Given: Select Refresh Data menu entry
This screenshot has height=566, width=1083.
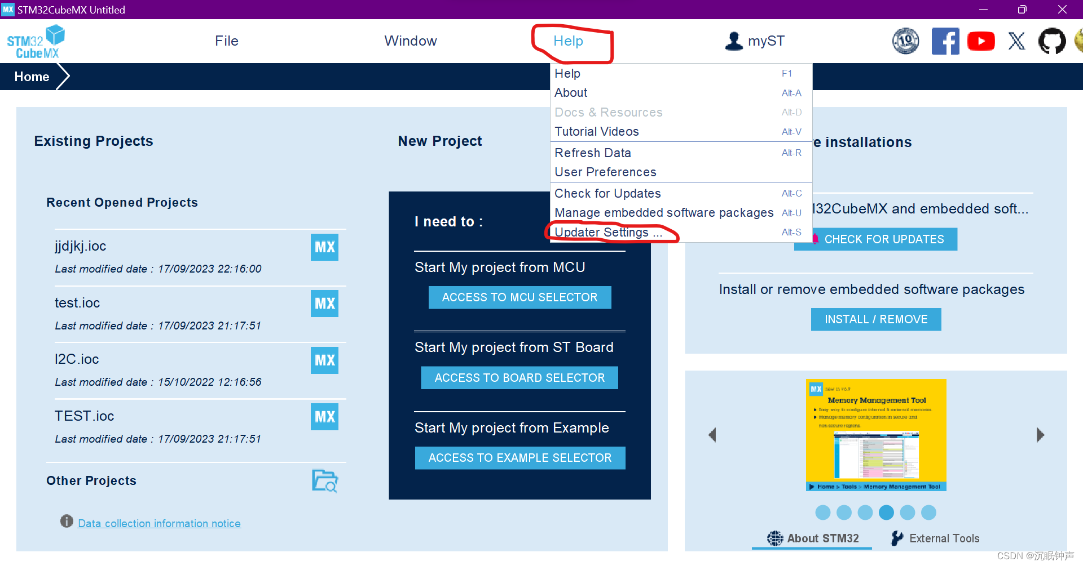Looking at the screenshot, I should [x=681, y=153].
